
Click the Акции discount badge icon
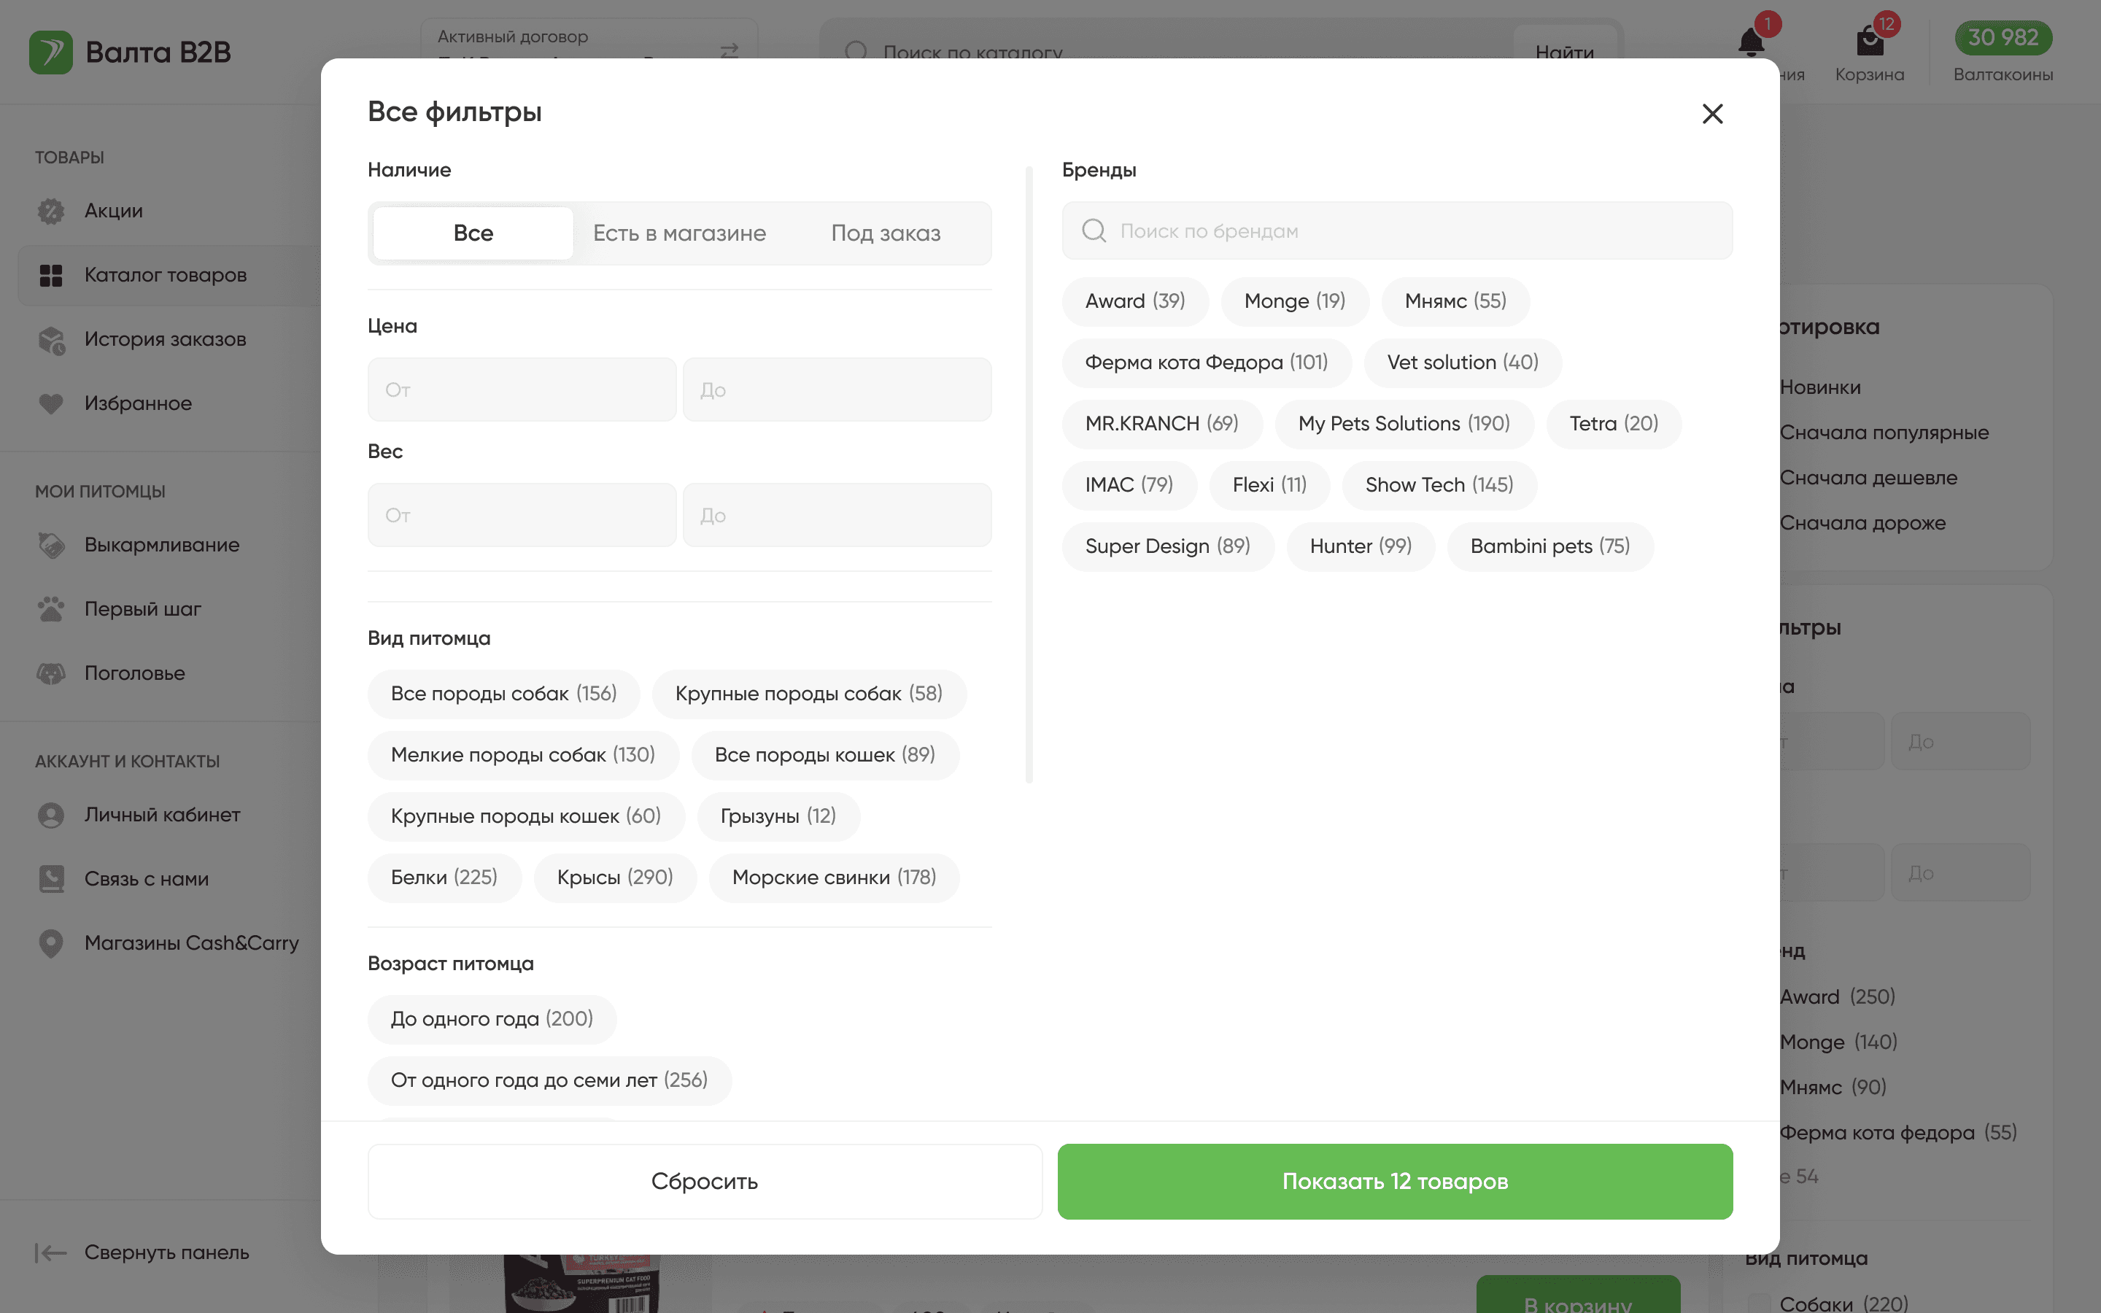[51, 211]
